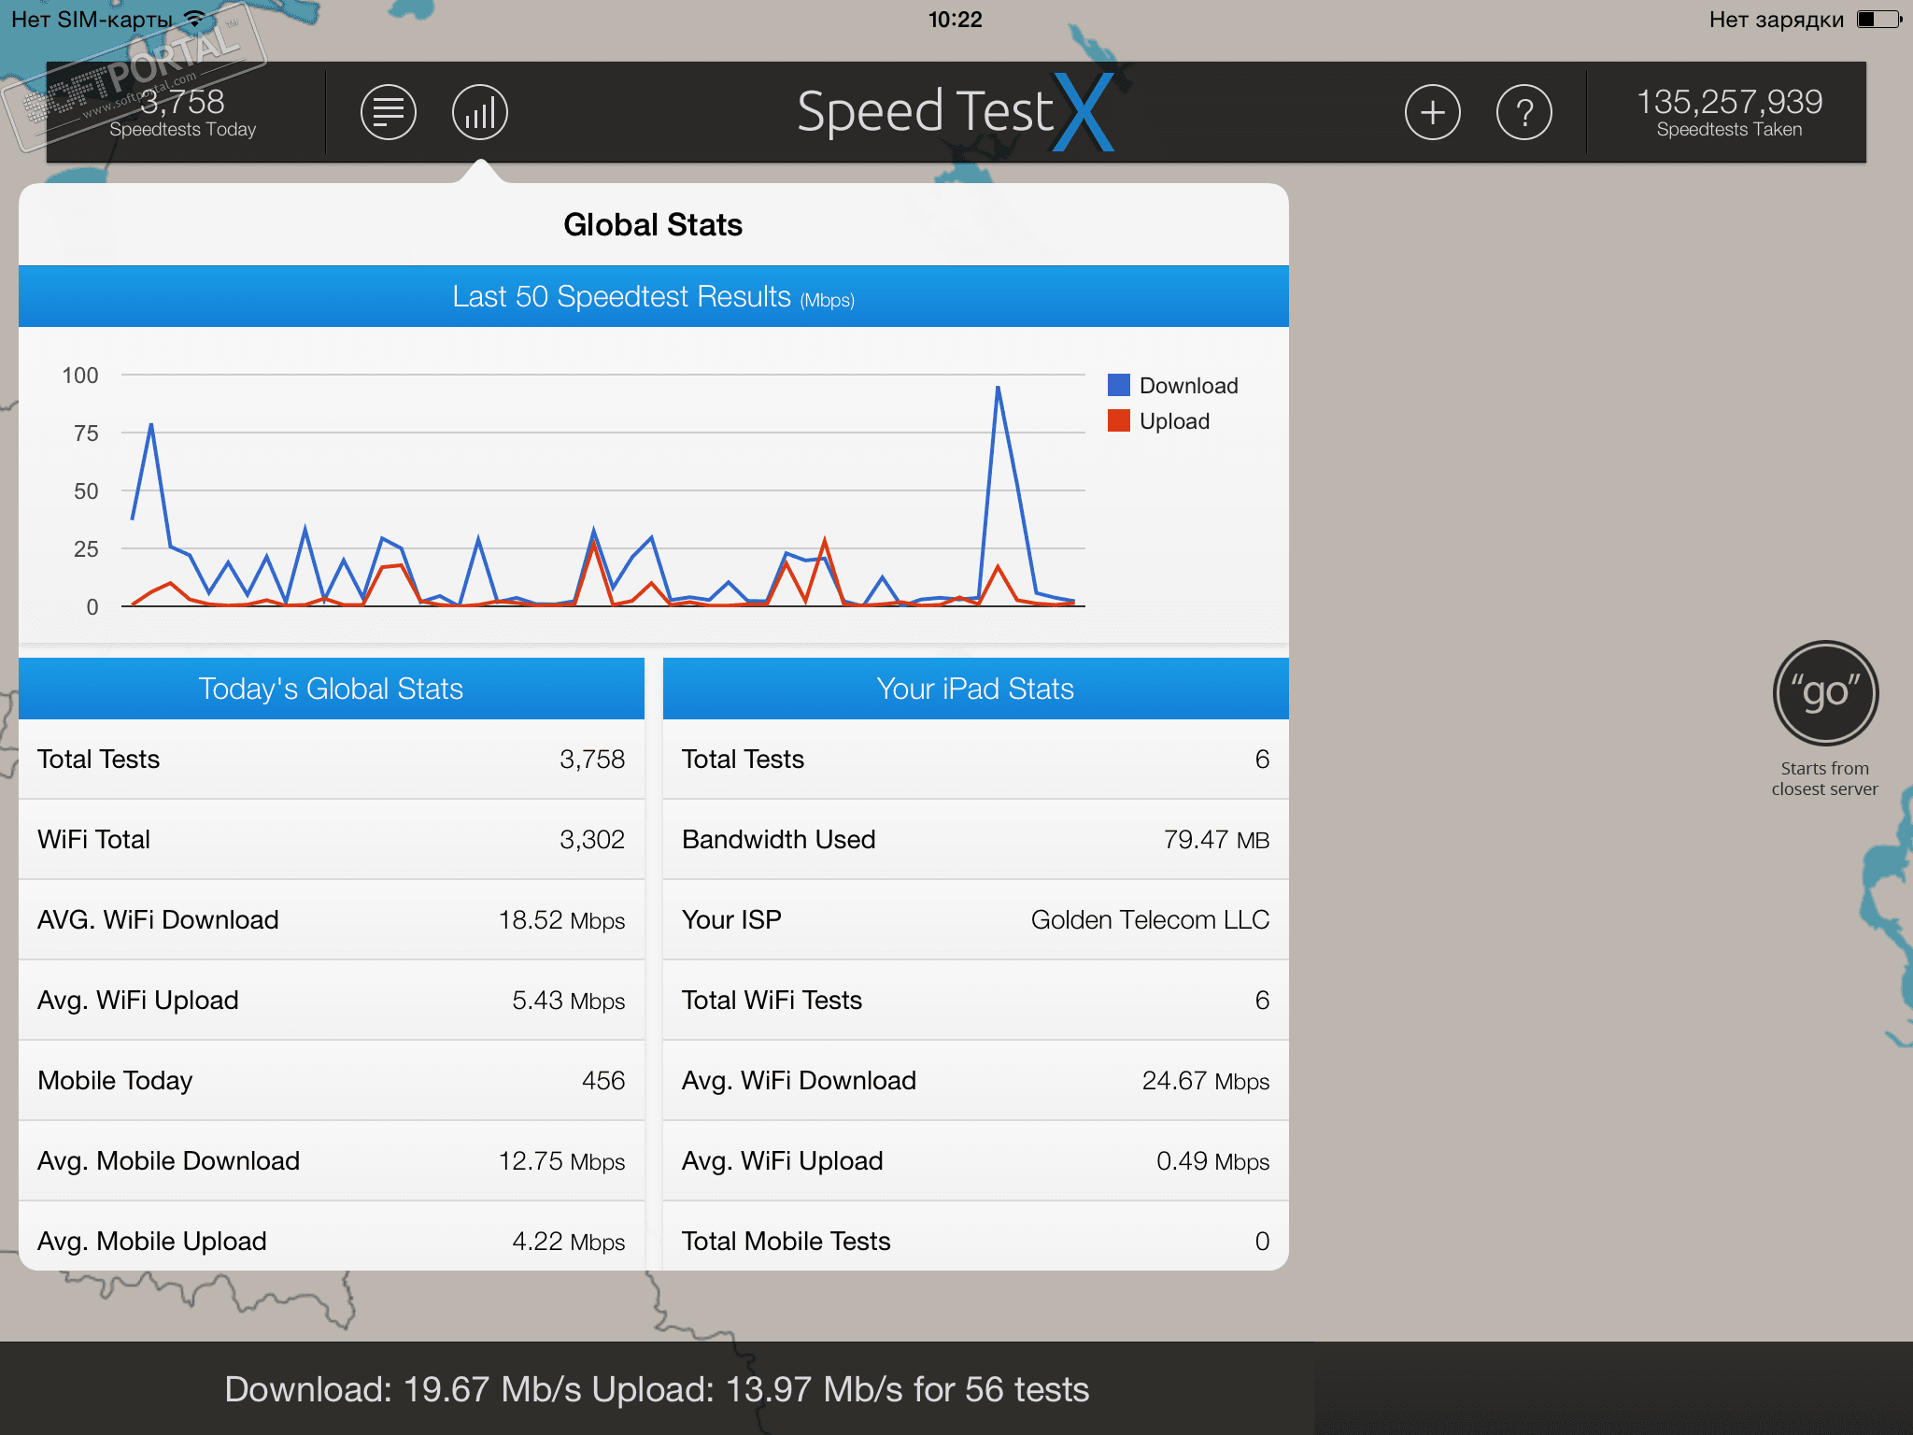The height and width of the screenshot is (1435, 1913).
Task: Tap the AVG. WiFi Download global row
Action: click(x=331, y=919)
